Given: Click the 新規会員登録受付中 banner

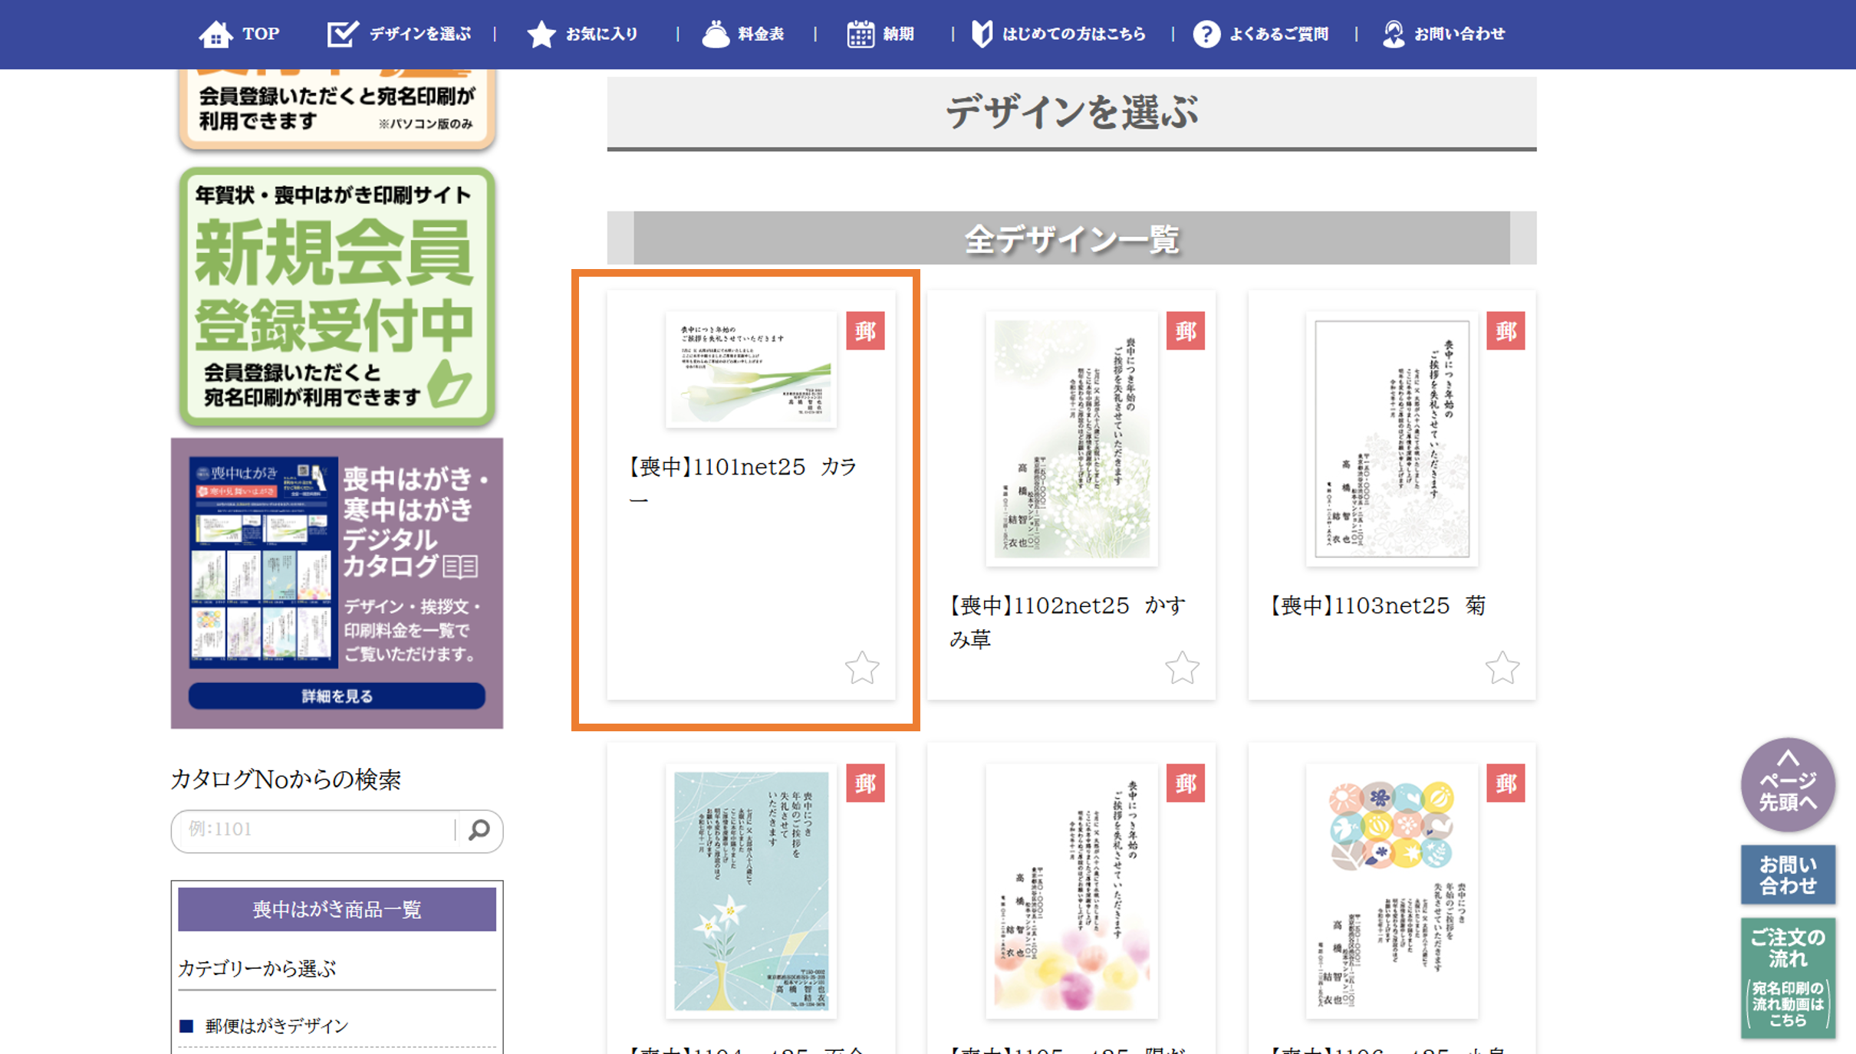Looking at the screenshot, I should (337, 297).
